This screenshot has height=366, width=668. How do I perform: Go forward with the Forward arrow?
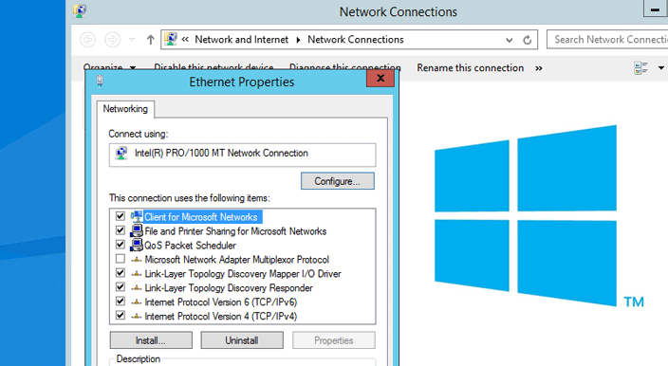113,40
